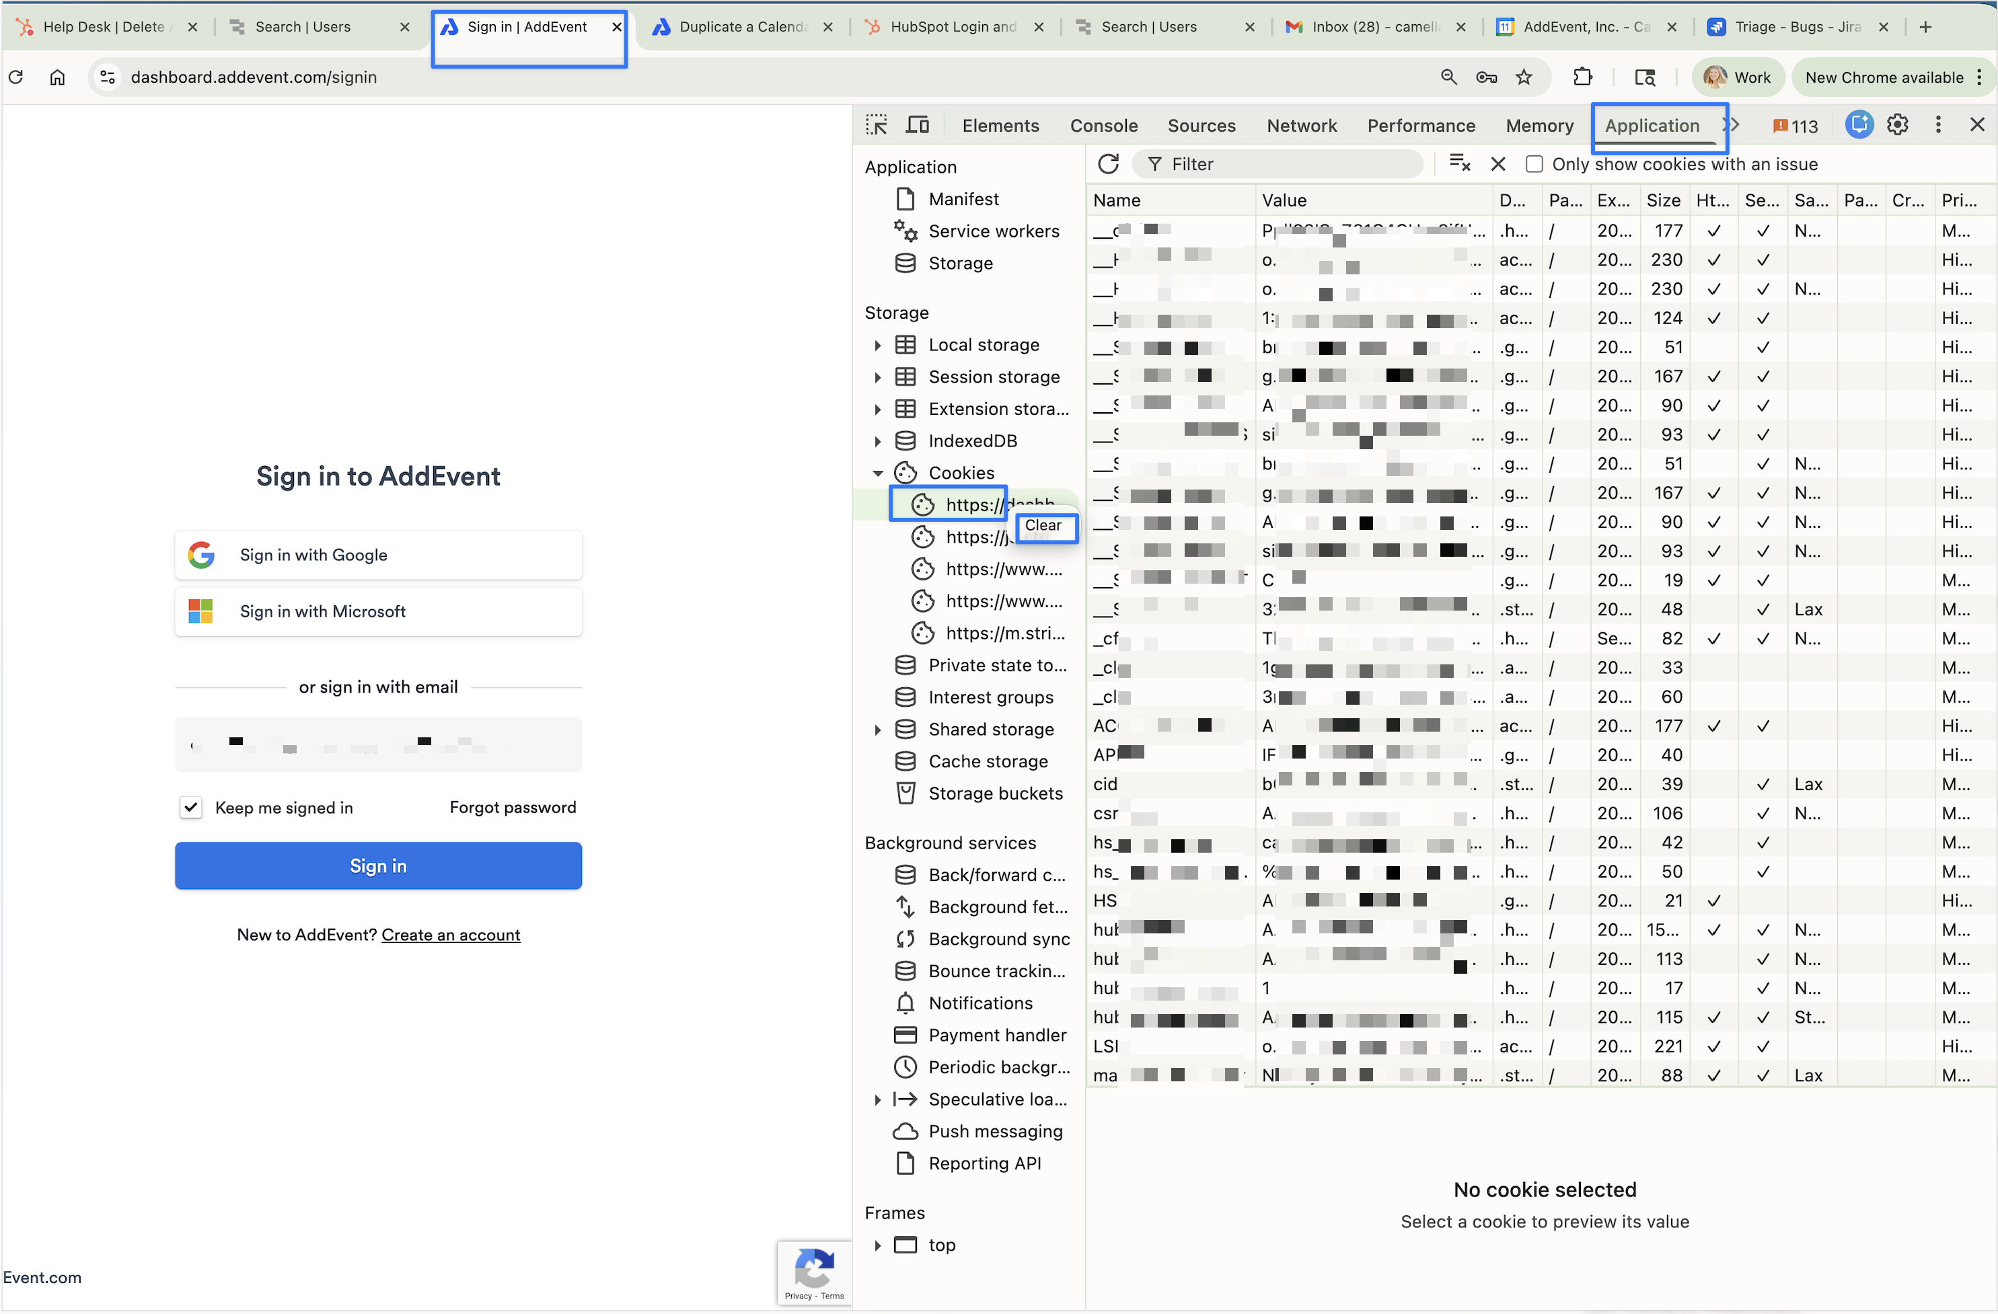
Task: Open the Create an account link
Action: pos(451,935)
